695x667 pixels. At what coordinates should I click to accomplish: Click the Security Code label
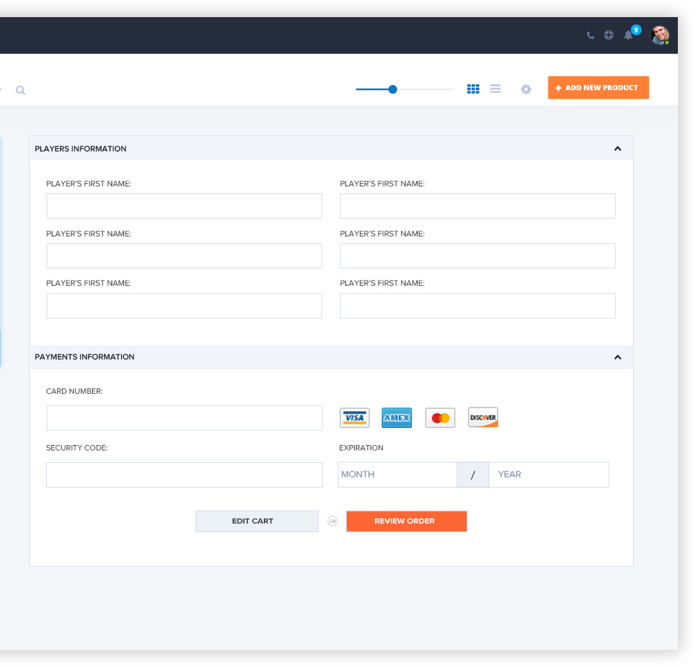(77, 448)
